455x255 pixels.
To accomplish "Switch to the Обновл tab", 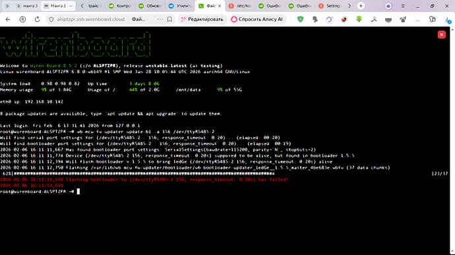I will [x=150, y=6].
